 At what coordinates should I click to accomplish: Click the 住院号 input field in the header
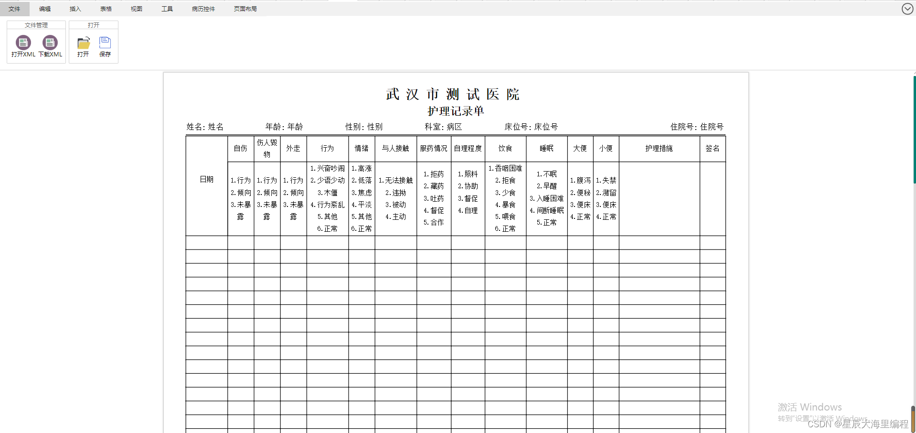pyautogui.click(x=712, y=127)
